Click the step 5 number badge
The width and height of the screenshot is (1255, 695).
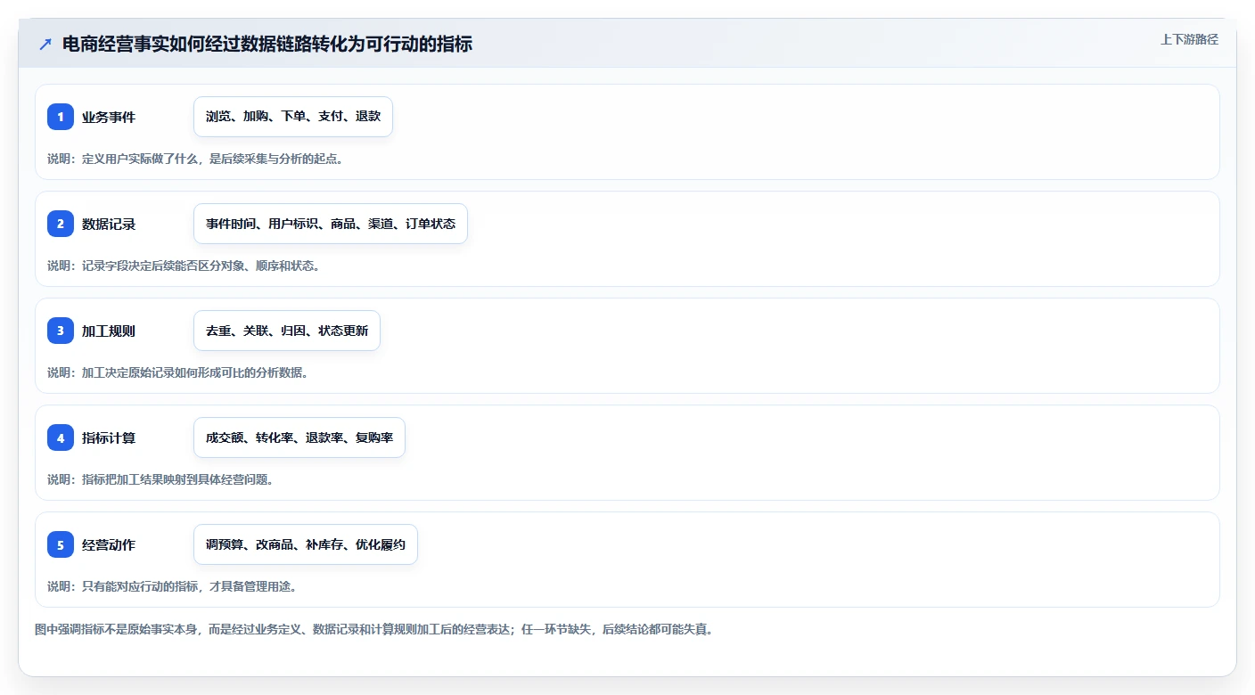click(61, 544)
